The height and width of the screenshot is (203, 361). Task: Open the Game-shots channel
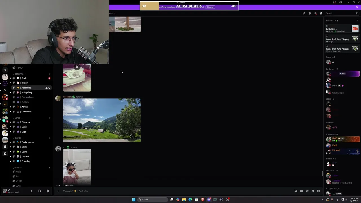31,97
